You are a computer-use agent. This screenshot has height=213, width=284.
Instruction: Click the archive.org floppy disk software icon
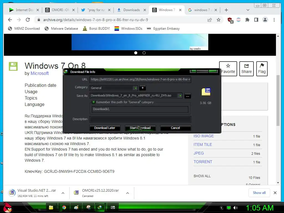(x=13, y=66)
